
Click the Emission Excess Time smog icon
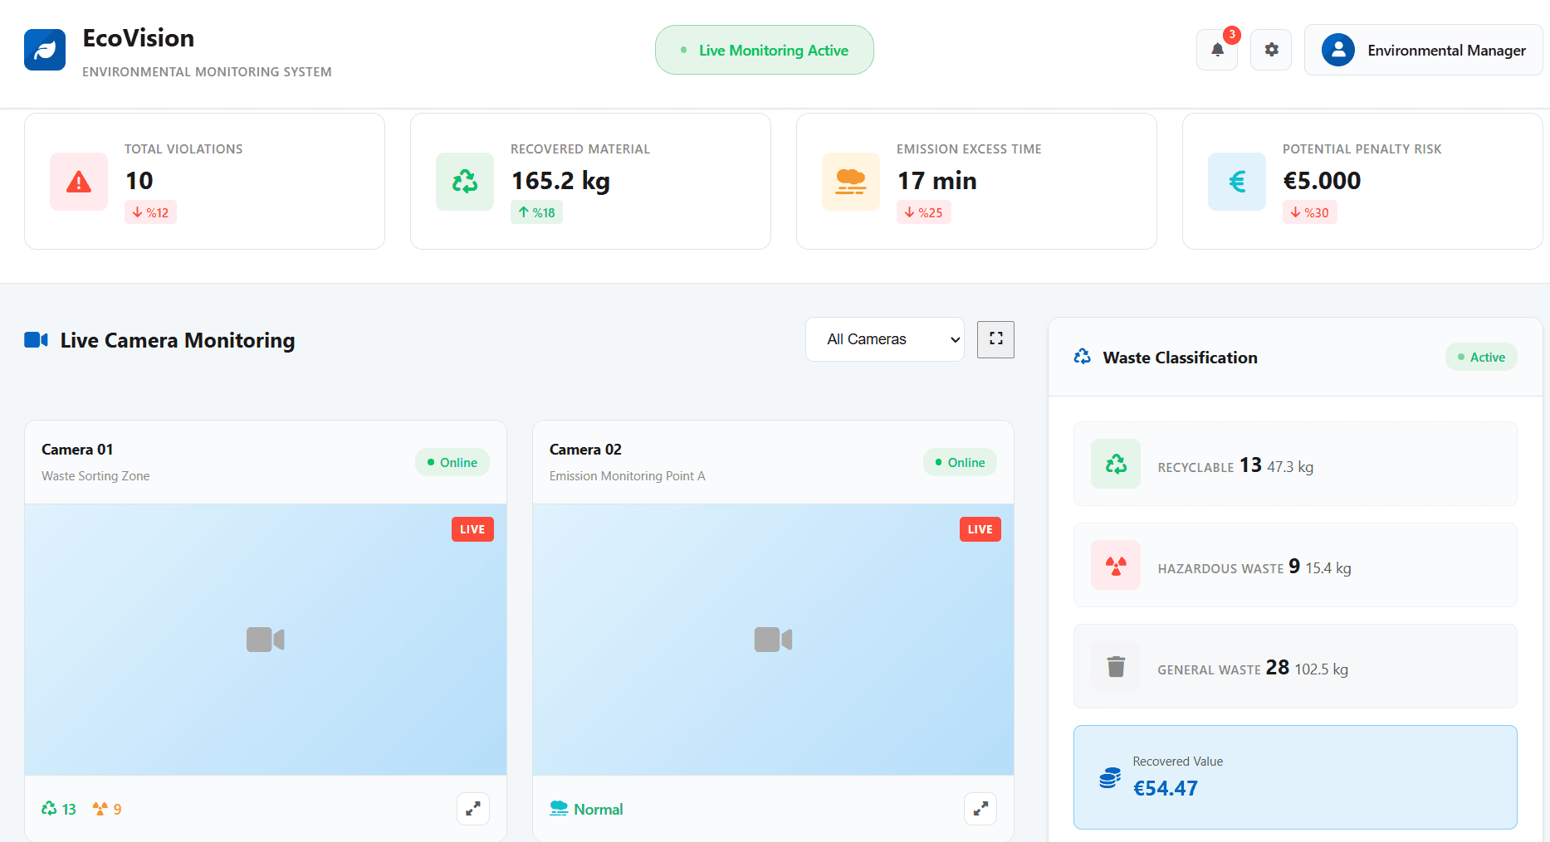851,182
